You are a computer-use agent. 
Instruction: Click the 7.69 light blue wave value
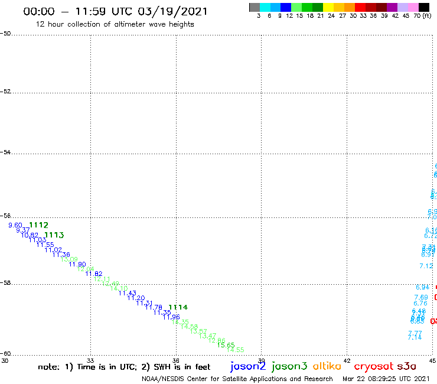coord(421,297)
